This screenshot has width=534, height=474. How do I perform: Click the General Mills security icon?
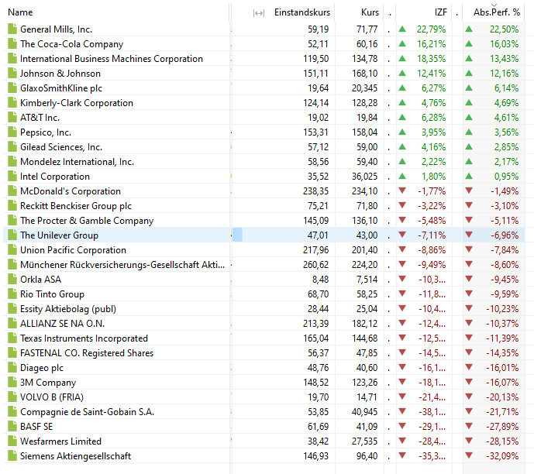point(12,29)
